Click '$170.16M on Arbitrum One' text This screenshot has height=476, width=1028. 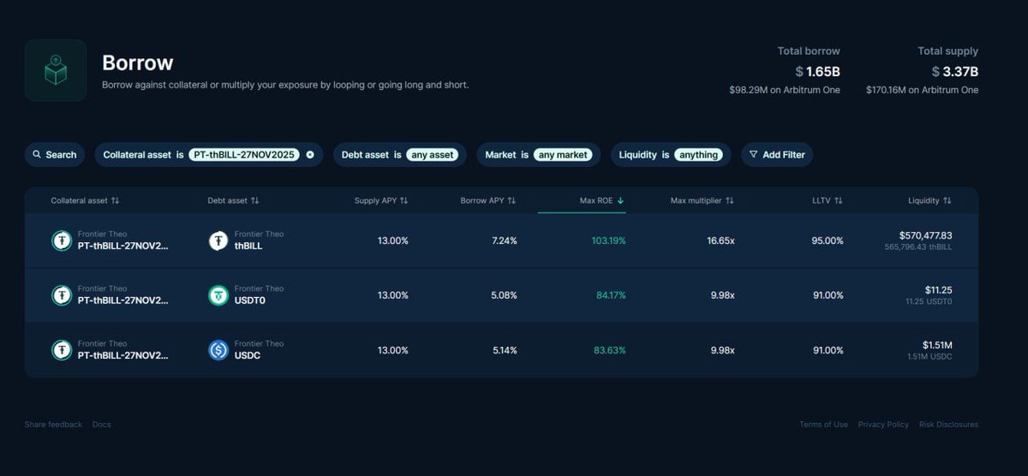pyautogui.click(x=922, y=90)
